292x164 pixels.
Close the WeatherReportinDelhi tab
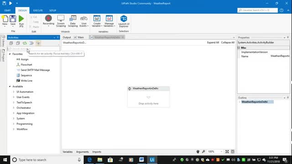click(123, 37)
